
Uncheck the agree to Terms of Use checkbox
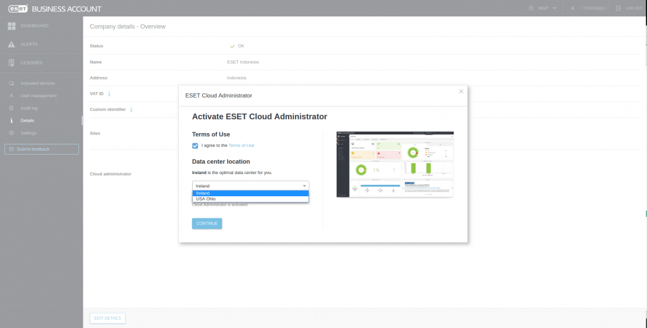195,146
